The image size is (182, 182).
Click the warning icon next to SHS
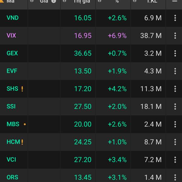[x=22, y=89]
